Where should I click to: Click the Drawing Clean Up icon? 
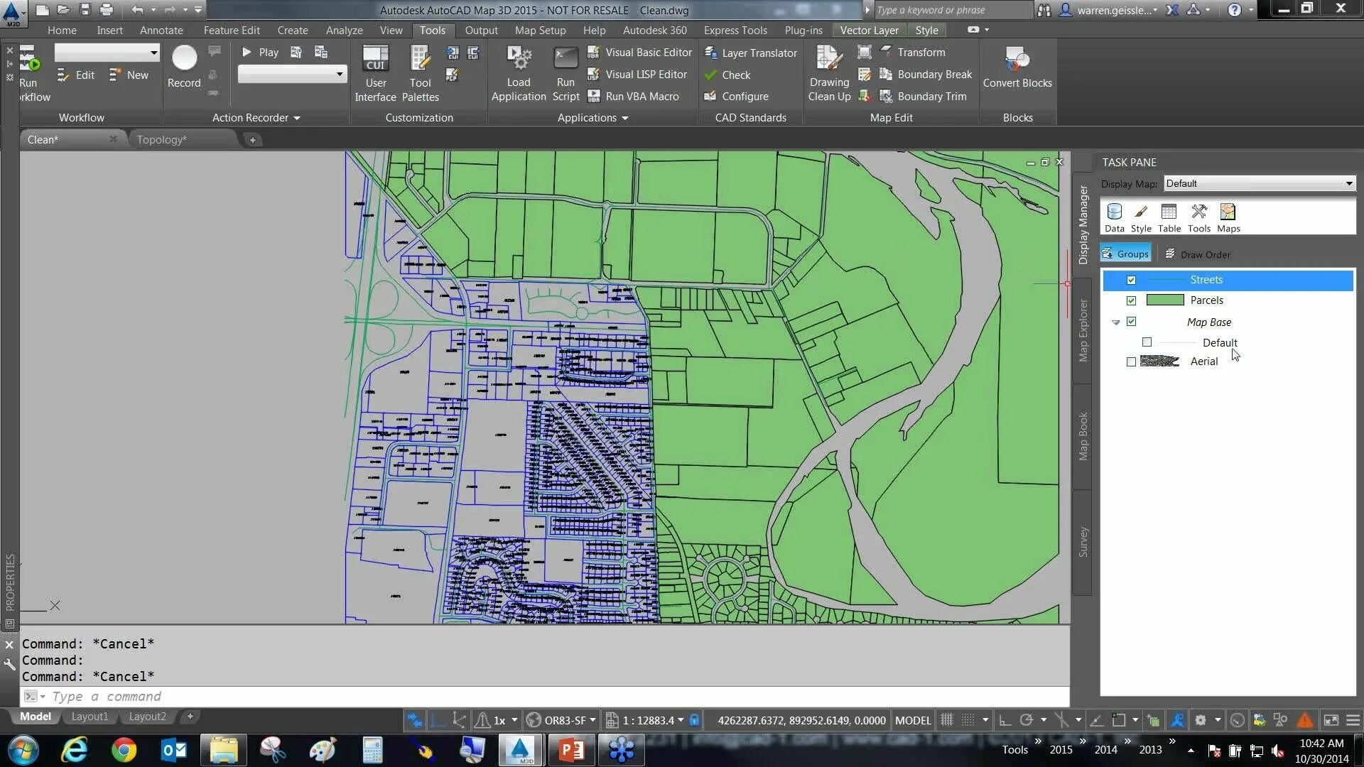pyautogui.click(x=828, y=59)
